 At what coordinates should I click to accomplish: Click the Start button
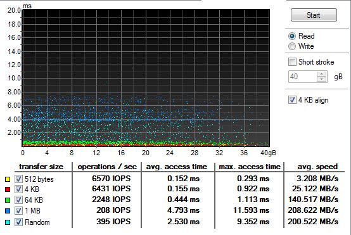coord(314,15)
